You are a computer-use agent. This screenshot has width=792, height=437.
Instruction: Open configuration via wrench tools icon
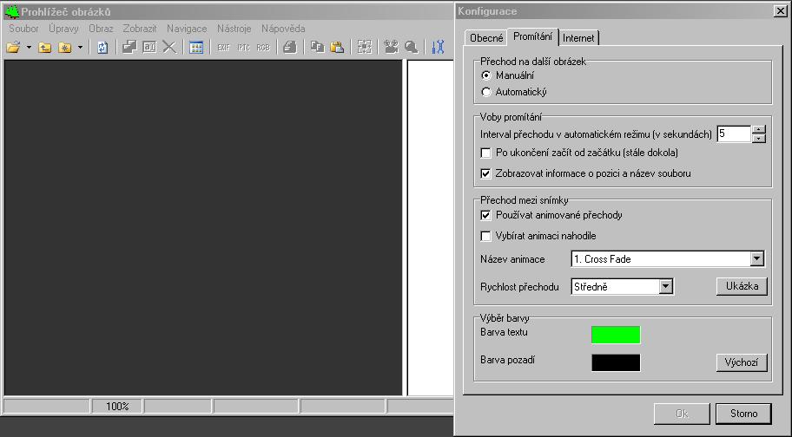click(x=438, y=48)
